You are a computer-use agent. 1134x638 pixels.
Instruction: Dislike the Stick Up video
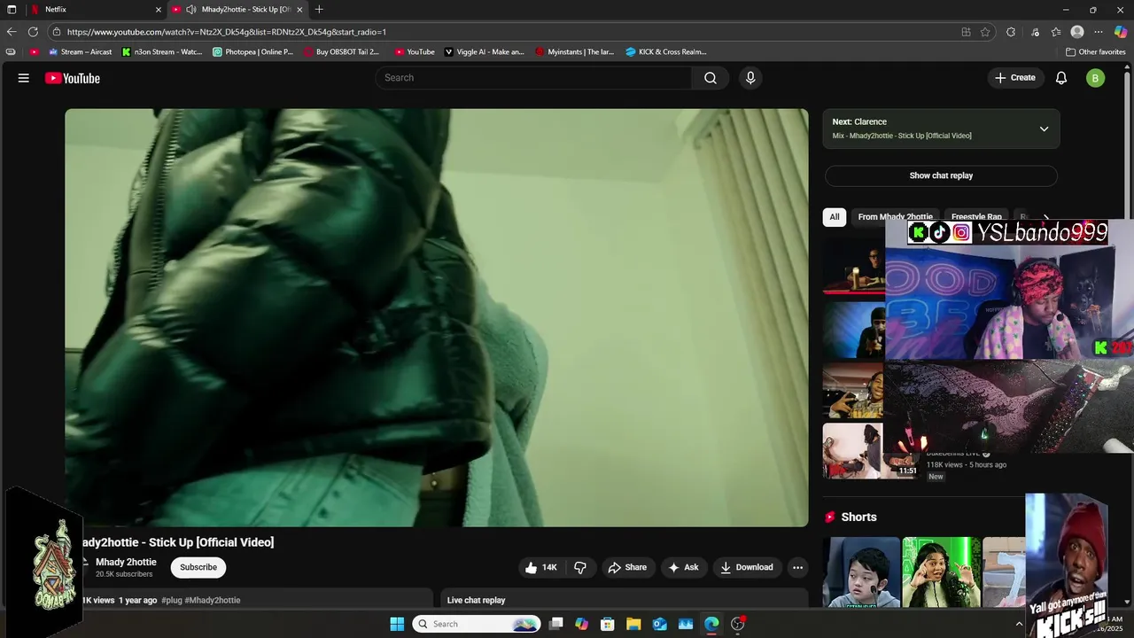click(580, 567)
